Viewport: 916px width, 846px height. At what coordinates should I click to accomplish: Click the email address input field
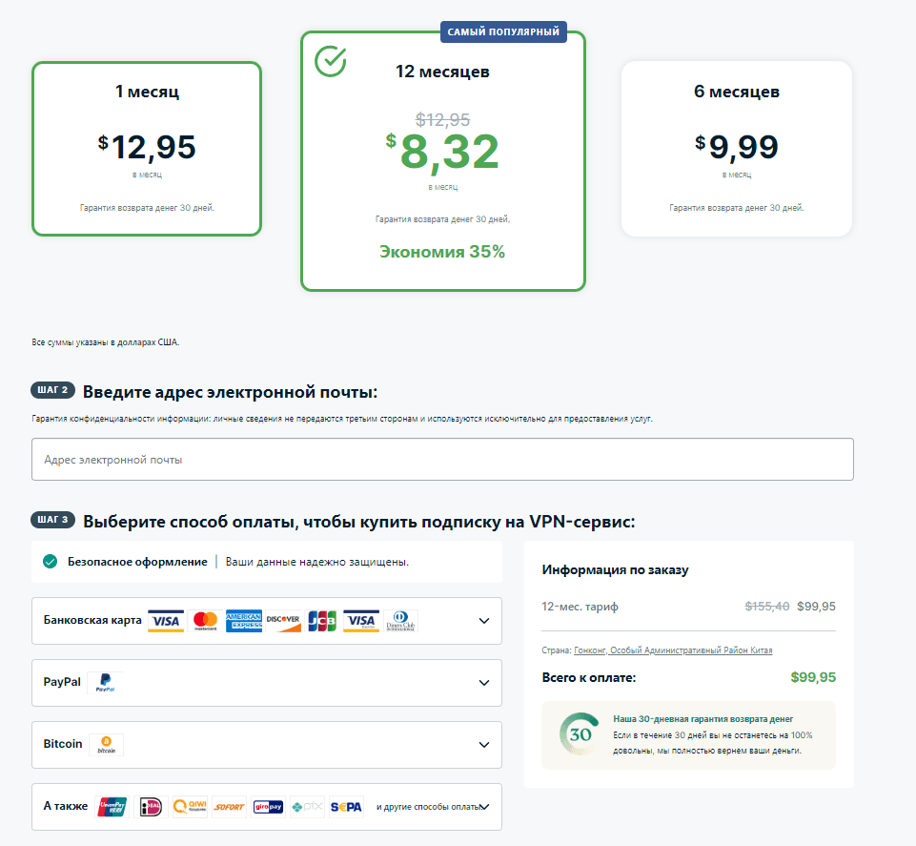pos(442,460)
